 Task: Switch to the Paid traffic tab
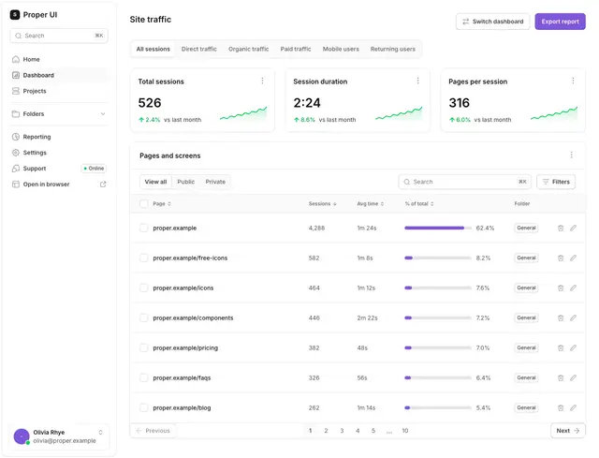click(296, 49)
